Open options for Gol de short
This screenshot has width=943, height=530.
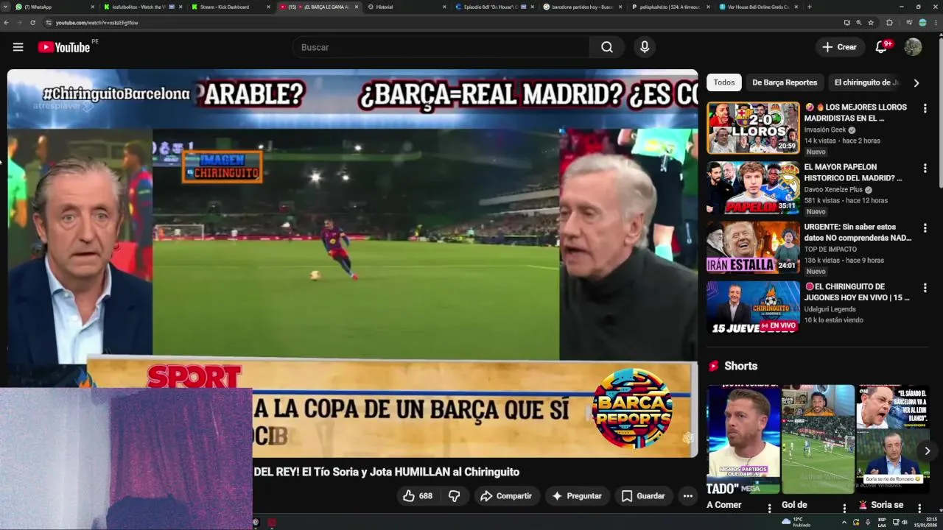845,508
